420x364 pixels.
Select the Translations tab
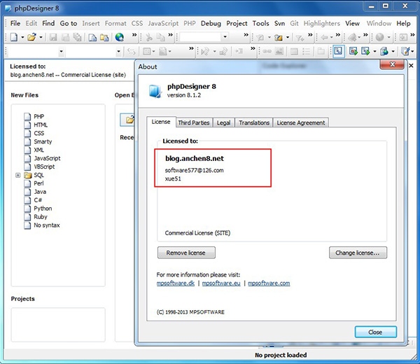click(253, 122)
